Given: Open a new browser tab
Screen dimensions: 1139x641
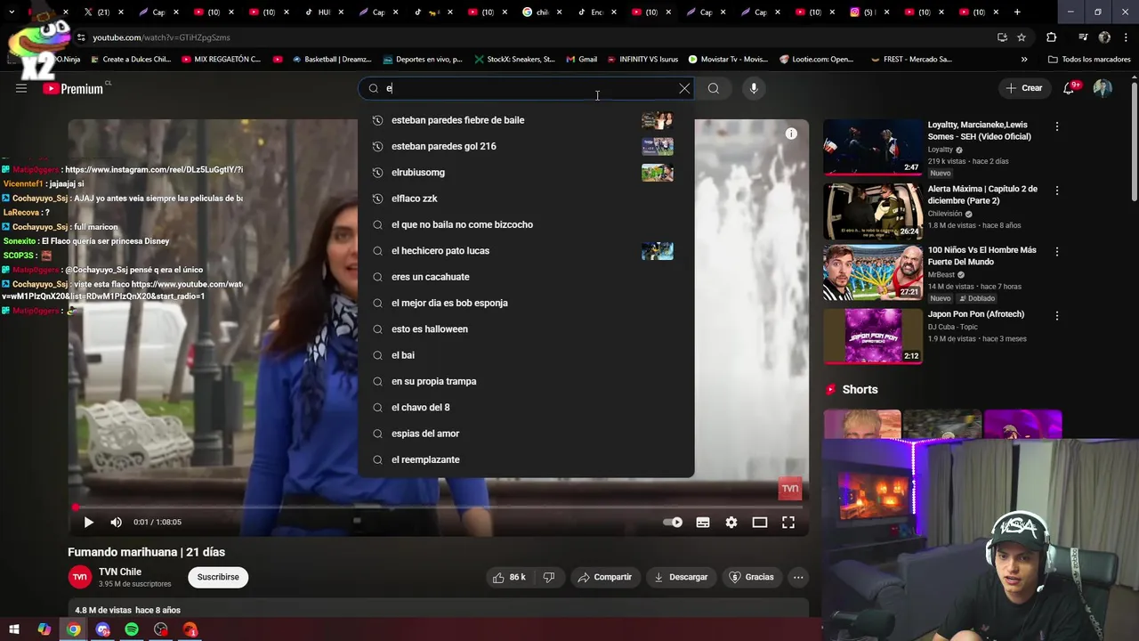Looking at the screenshot, I should pyautogui.click(x=1017, y=12).
